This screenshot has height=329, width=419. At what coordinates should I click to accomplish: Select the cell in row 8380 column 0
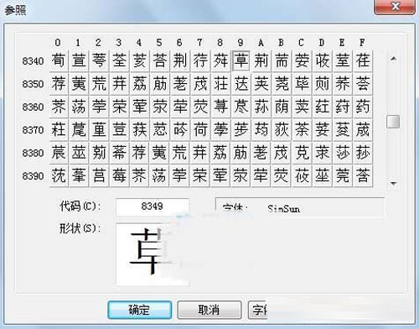pyautogui.click(x=59, y=153)
